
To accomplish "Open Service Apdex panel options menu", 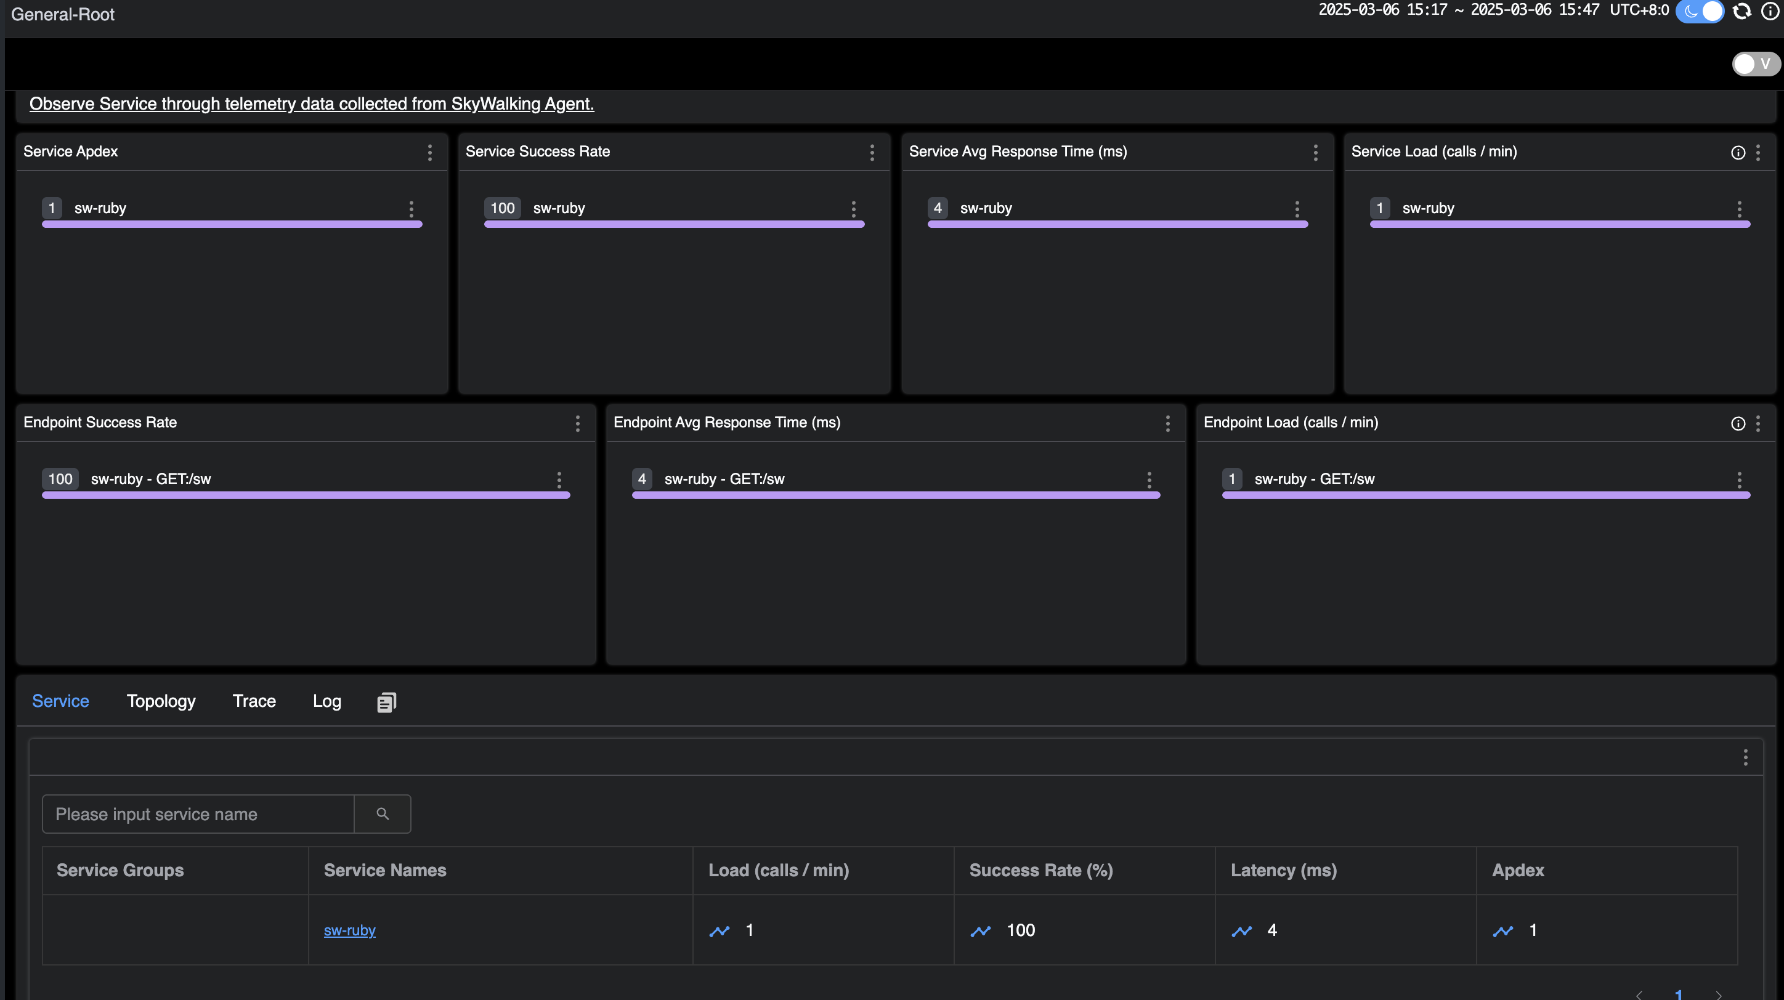I will [x=430, y=153].
